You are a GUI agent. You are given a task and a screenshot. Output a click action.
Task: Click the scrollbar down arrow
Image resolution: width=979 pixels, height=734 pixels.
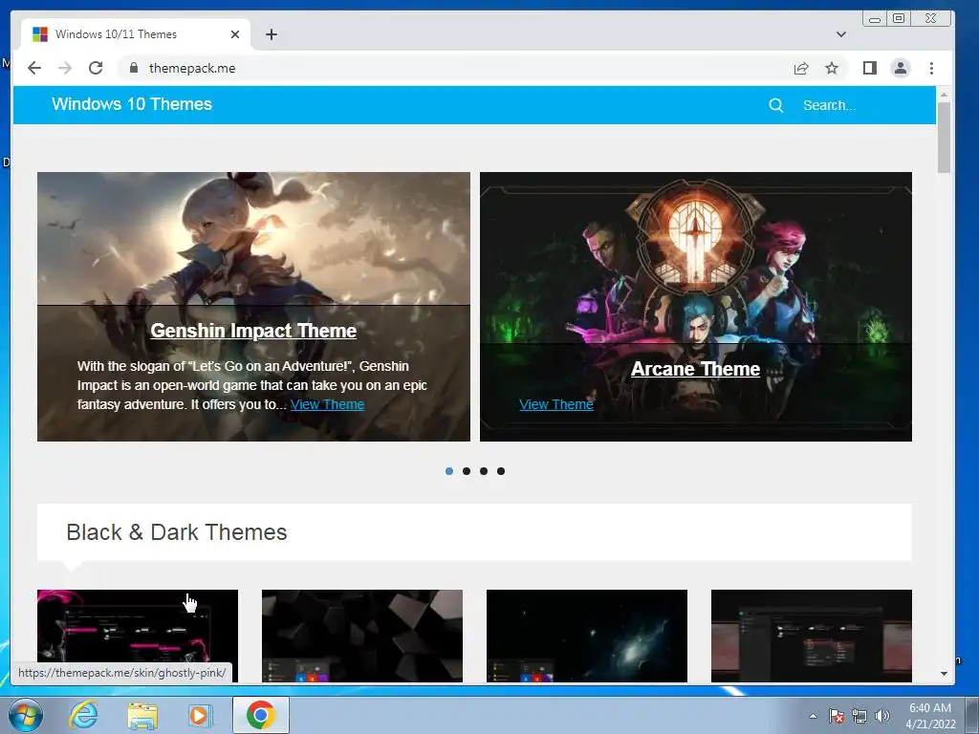coord(944,674)
